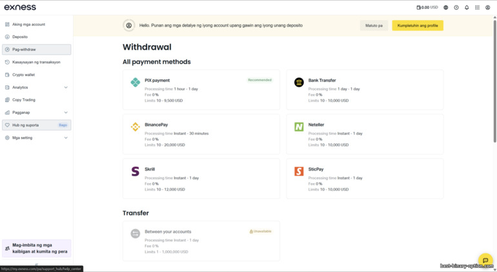Click the Mag-imbita ng mga kaibigan banner
This screenshot has width=497, height=272.
pos(37,248)
